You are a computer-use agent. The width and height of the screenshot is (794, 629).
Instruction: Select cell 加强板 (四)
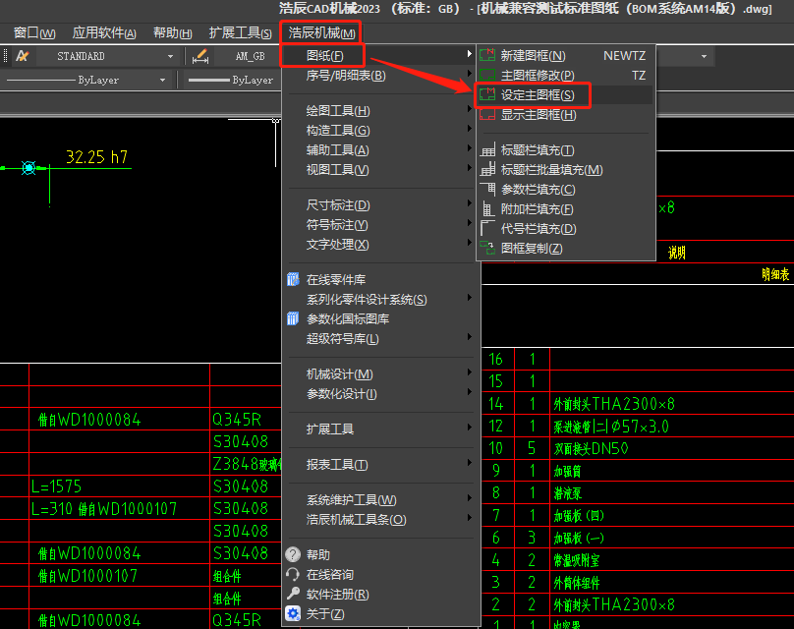tap(578, 516)
